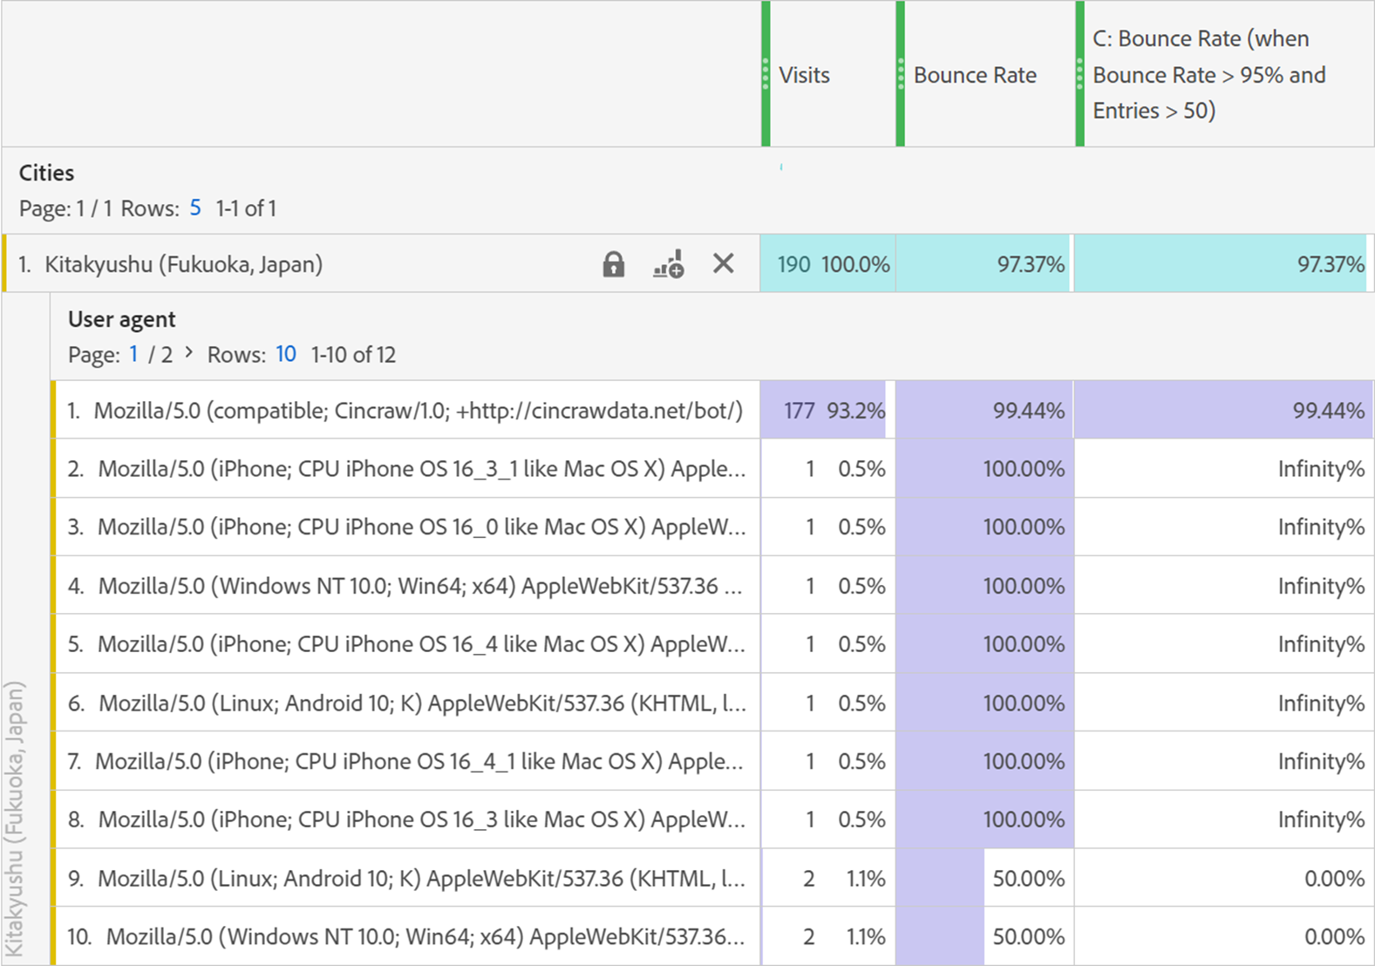This screenshot has width=1375, height=966.
Task: Change User agent rows count value 10
Action: (x=286, y=354)
